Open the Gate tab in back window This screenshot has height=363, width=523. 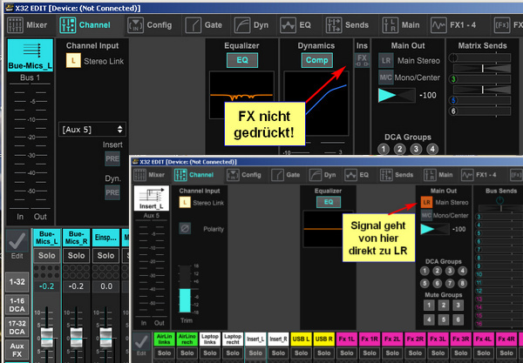(x=203, y=25)
